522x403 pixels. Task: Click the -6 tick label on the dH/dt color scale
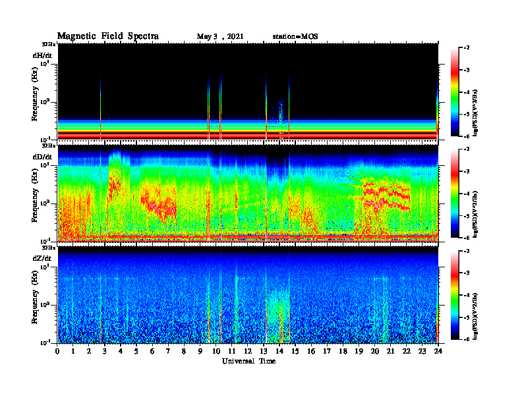click(x=467, y=136)
